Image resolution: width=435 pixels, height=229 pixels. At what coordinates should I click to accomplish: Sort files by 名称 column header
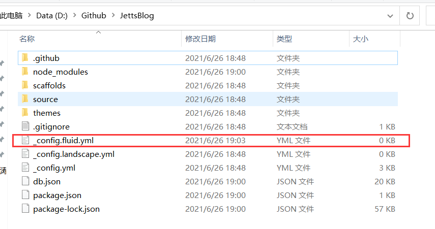(x=27, y=39)
